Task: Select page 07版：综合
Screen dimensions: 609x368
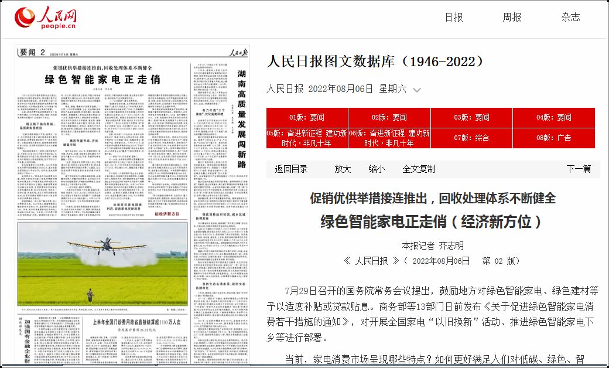Action: click(471, 138)
